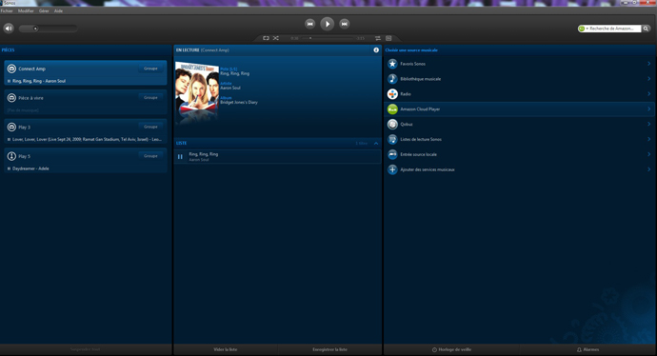The height and width of the screenshot is (356, 657).
Task: Focus the Recherche de Amazon search field
Action: point(614,29)
